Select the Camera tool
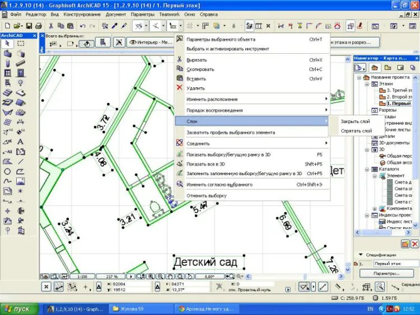This screenshot has height=315, width=420. [x=20, y=220]
